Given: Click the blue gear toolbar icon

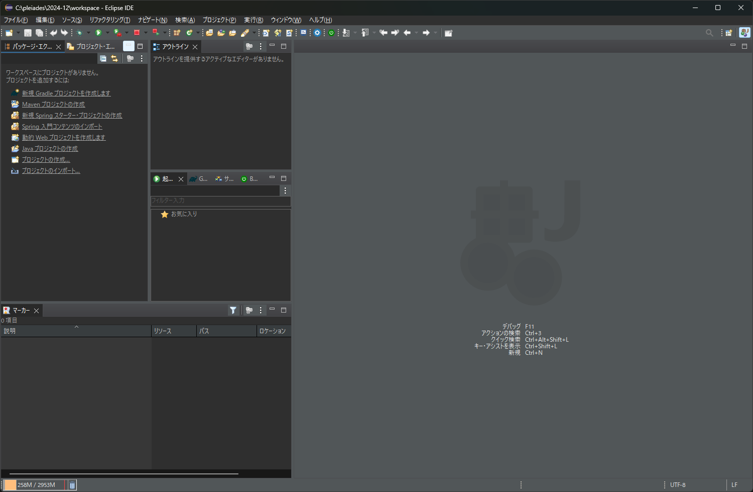Looking at the screenshot, I should click(x=317, y=33).
